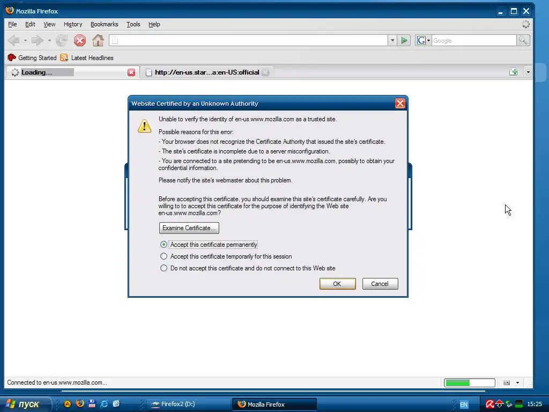Screen dimensions: 549x412
Task: Click Mozilla Firefox taskbar button
Action: (x=274, y=404)
